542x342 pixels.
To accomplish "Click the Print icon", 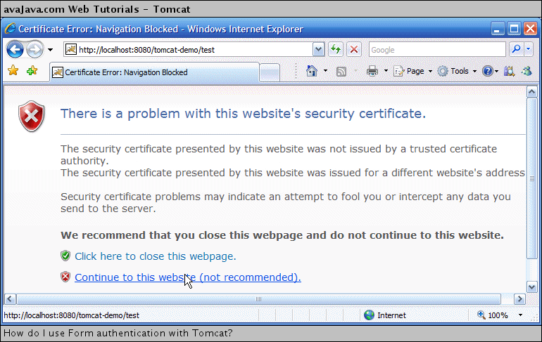I will pos(372,71).
